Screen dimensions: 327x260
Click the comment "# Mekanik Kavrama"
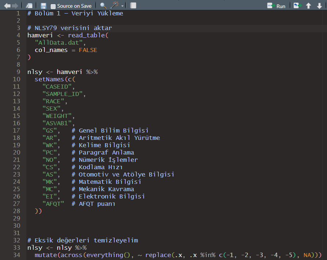click(103, 189)
